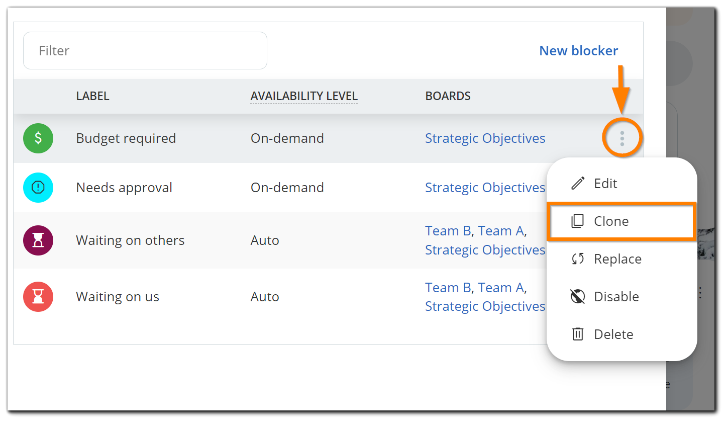Image resolution: width=728 pixels, height=424 pixels.
Task: Click the crossed-out icon beside Disable
Action: 578,296
